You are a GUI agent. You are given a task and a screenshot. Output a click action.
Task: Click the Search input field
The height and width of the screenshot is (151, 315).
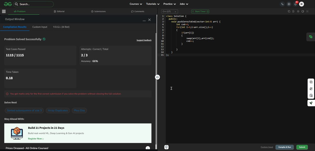(34, 4)
